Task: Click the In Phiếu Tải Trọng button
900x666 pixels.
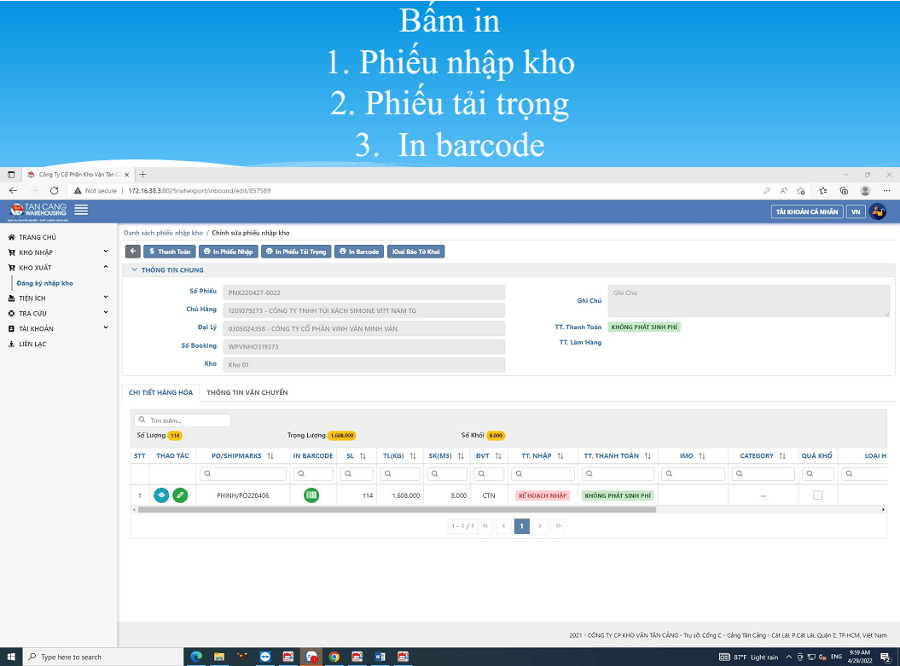Action: [296, 252]
